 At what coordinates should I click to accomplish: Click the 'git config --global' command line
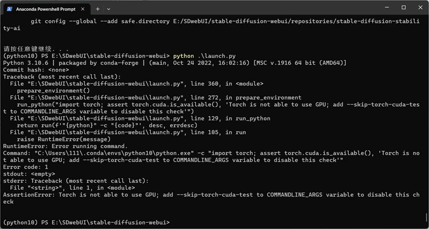[171, 20]
